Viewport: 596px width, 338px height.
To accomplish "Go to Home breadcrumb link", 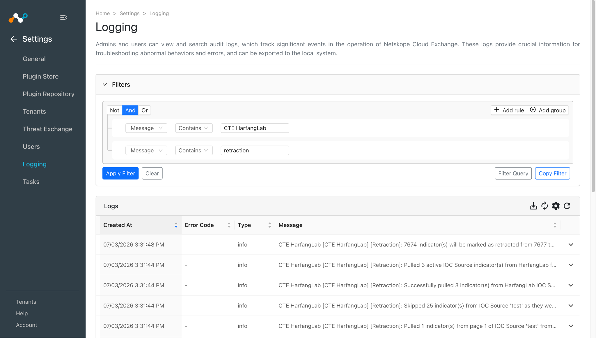I will point(103,13).
